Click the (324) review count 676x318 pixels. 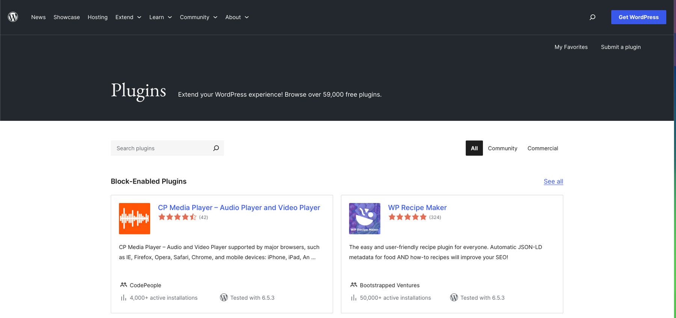click(435, 217)
